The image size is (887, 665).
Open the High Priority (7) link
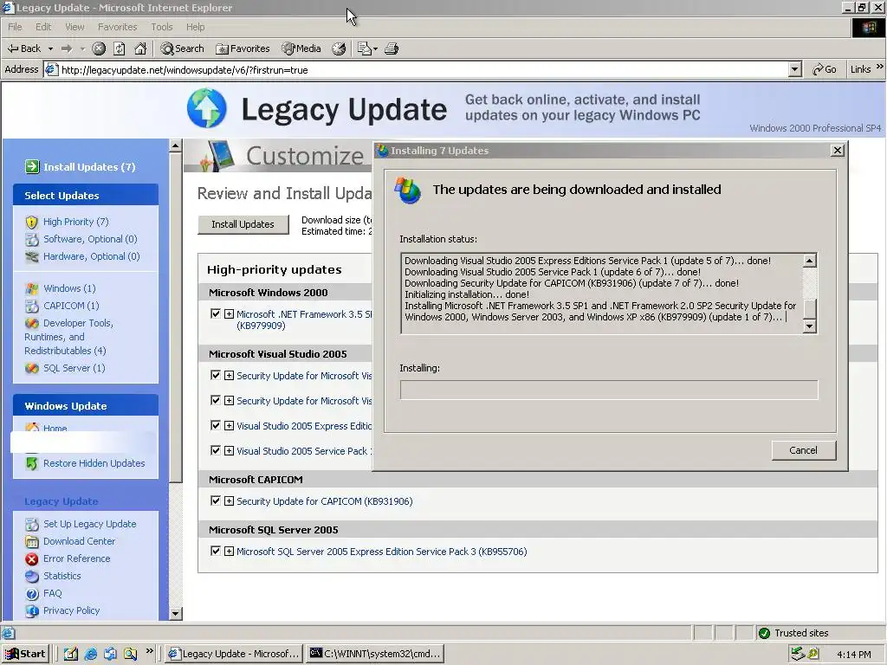tap(76, 222)
